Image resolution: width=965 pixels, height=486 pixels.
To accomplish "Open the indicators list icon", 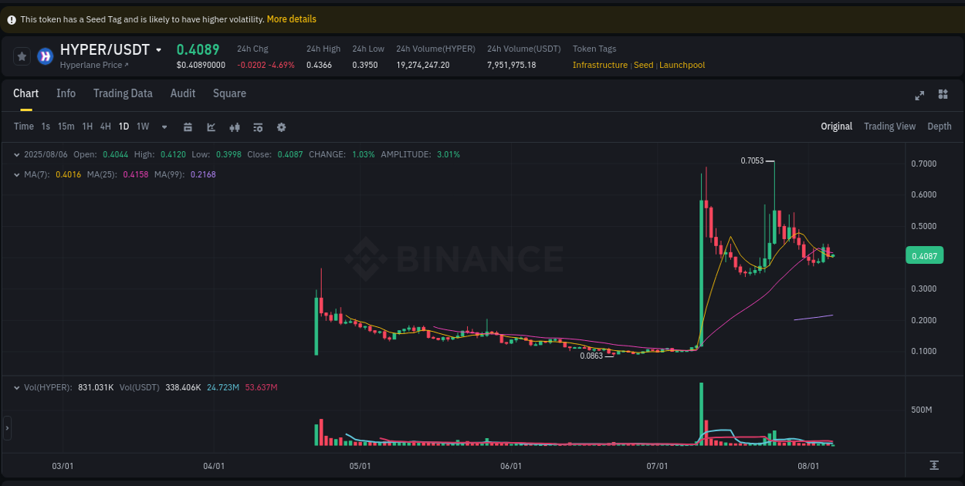I will (x=258, y=127).
